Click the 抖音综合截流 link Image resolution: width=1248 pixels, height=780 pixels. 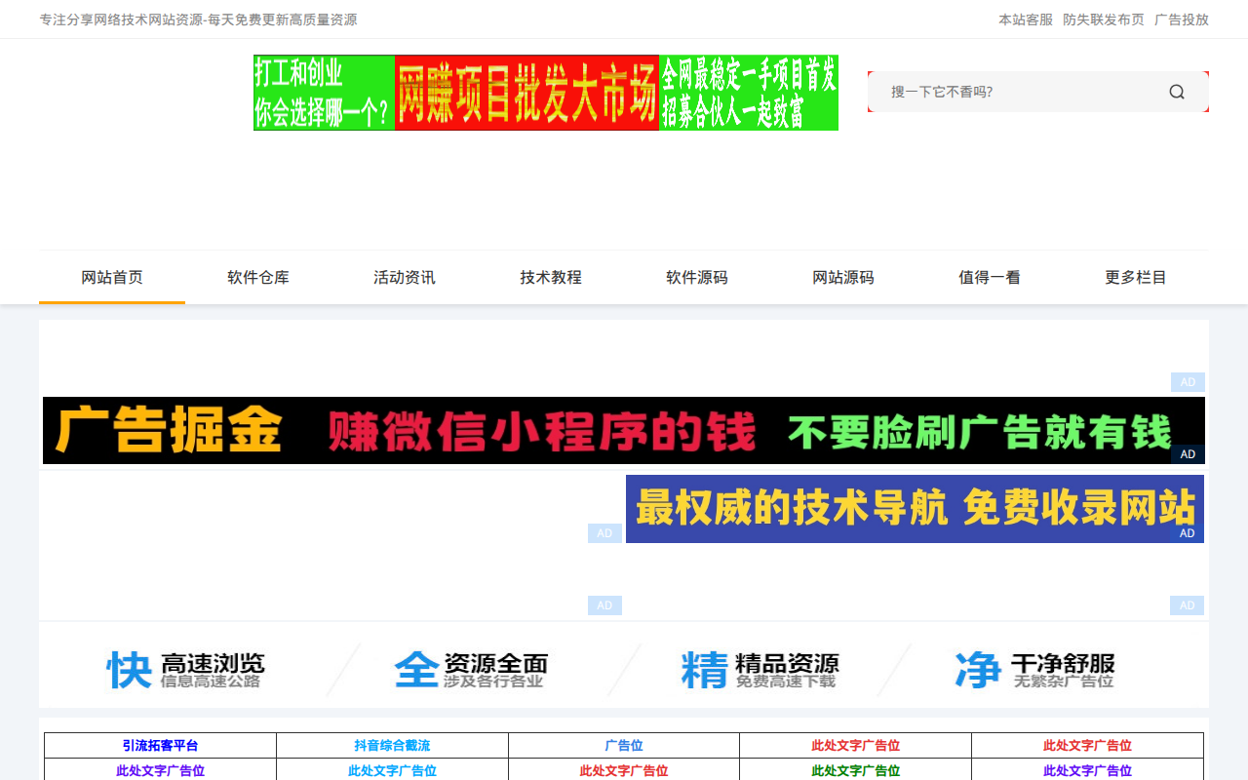click(392, 746)
